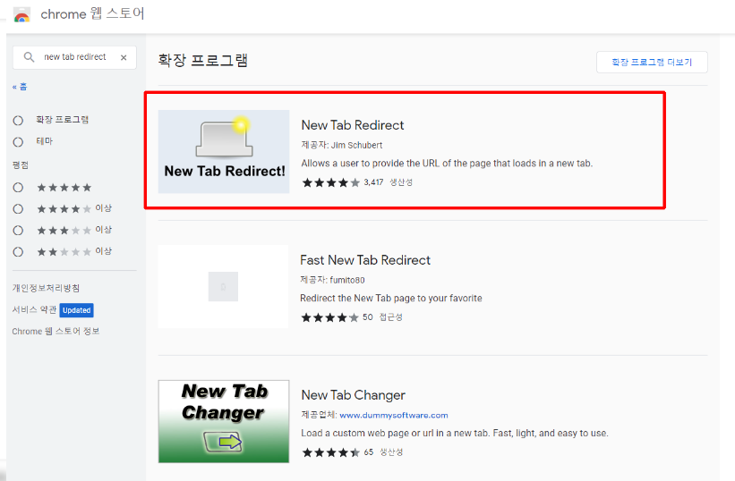Visit the www.dummysoftware.com link
735x481 pixels.
click(x=394, y=415)
